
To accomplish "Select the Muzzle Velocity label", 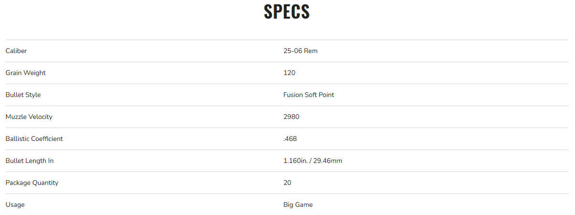I will (x=29, y=117).
